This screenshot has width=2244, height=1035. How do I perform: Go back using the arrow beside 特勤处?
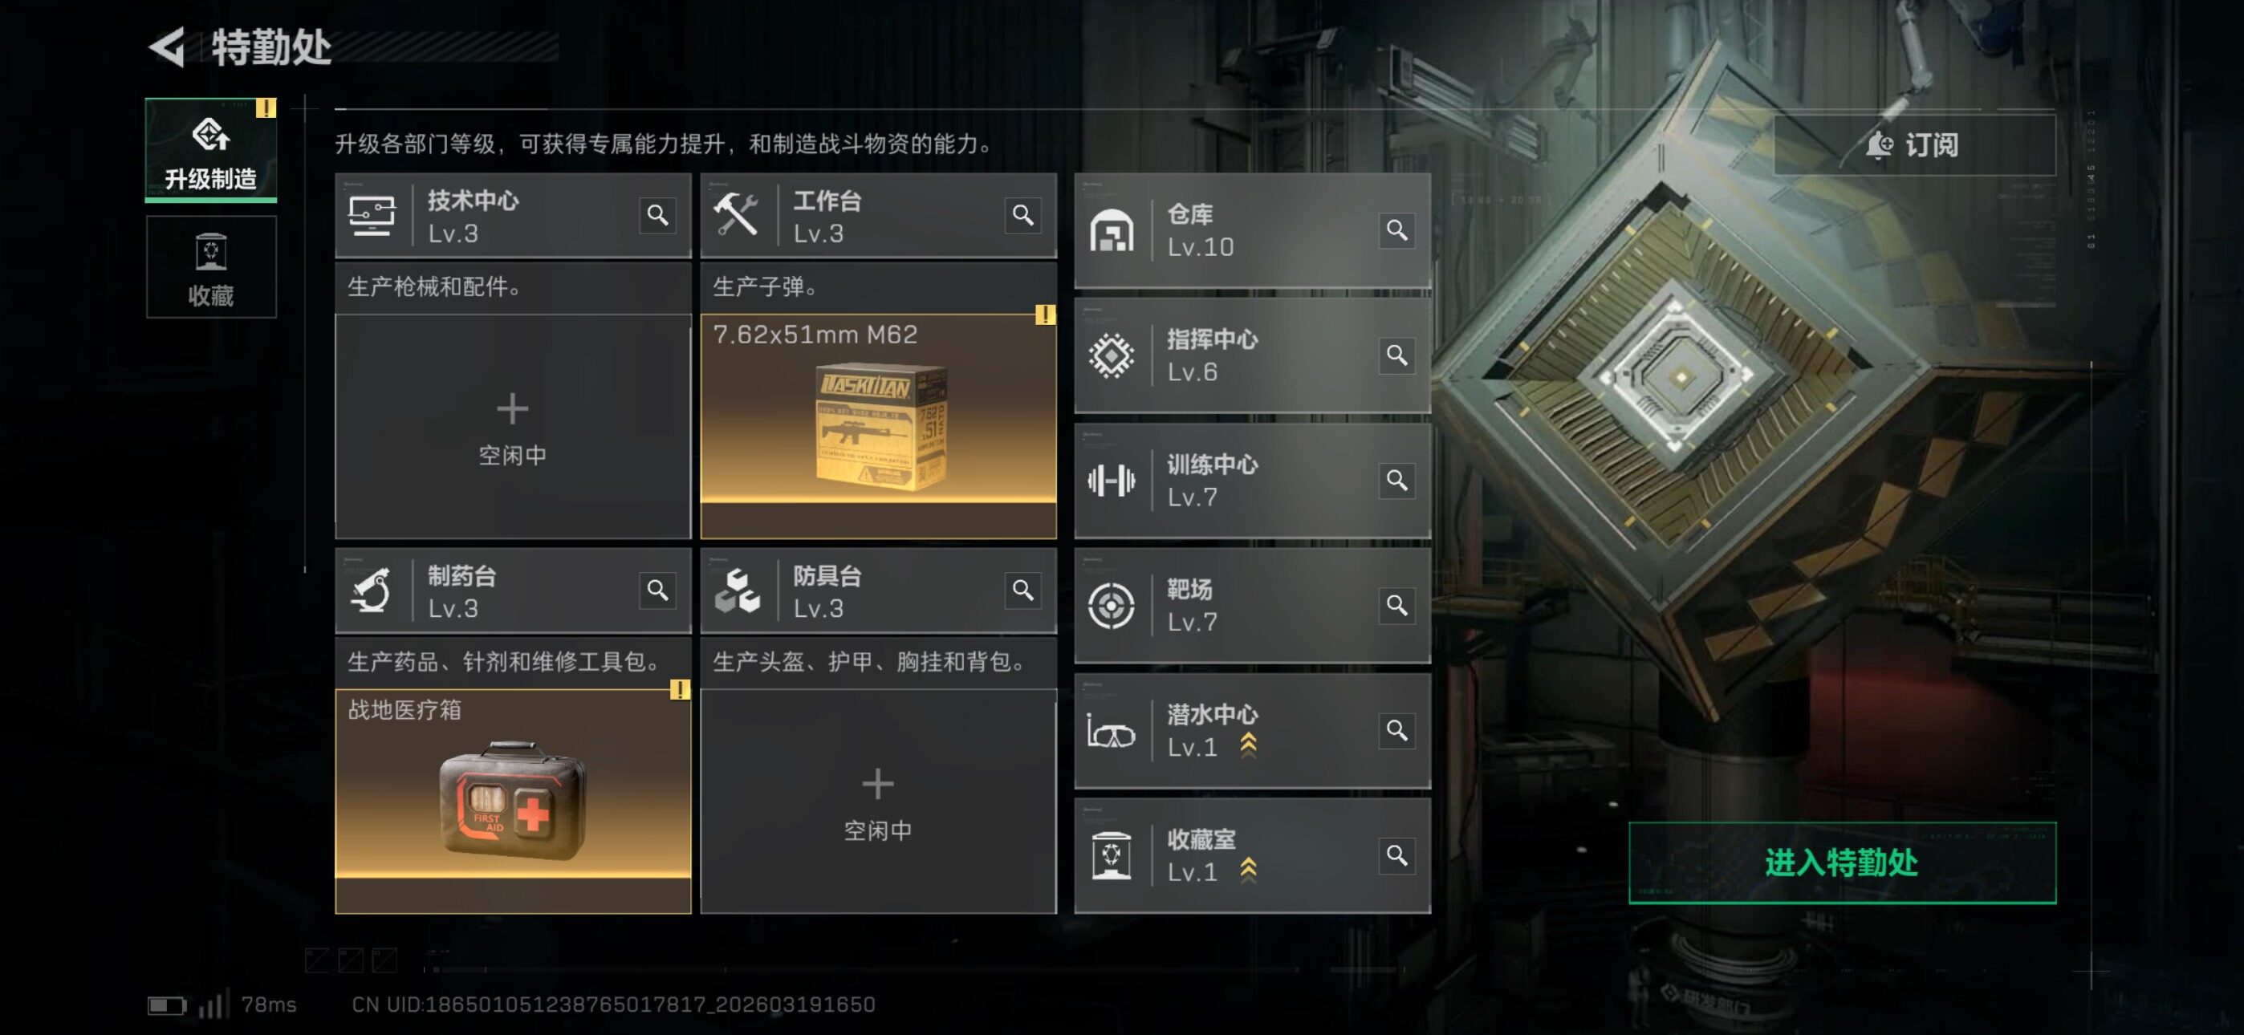click(166, 47)
